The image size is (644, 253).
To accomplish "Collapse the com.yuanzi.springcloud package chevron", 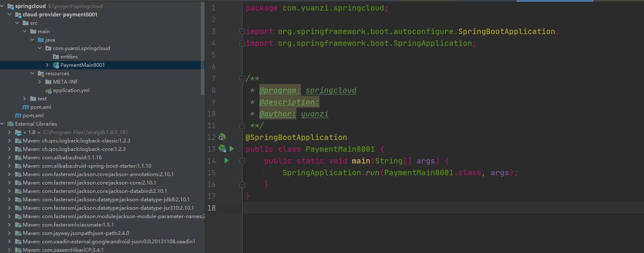I will 40,48.
